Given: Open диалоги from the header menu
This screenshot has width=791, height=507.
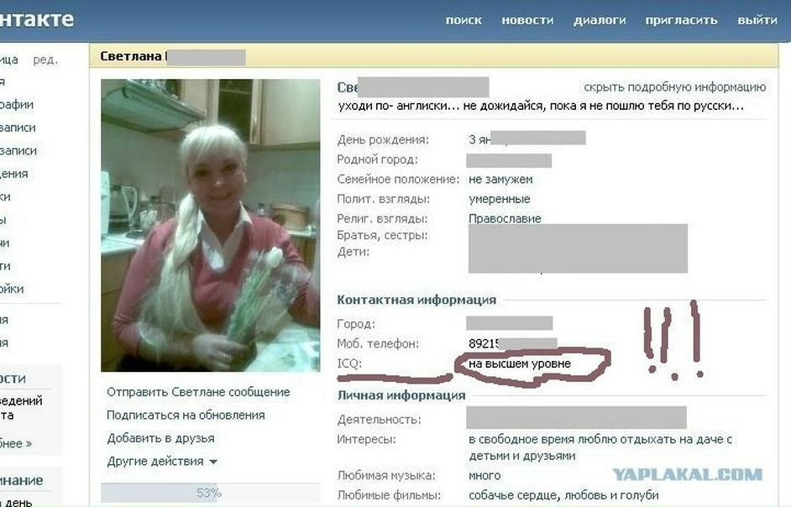Looking at the screenshot, I should click(600, 20).
